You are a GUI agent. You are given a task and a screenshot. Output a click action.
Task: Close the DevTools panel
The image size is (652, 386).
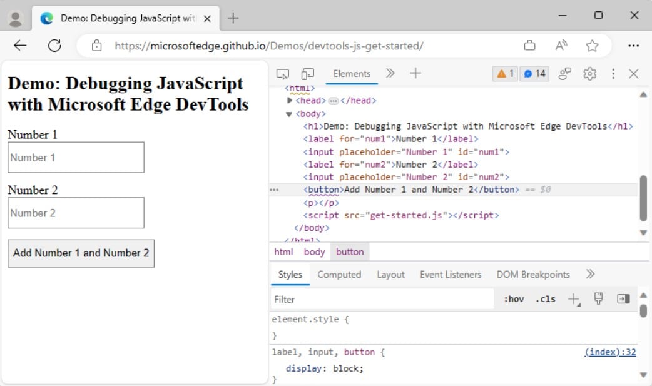coord(633,74)
